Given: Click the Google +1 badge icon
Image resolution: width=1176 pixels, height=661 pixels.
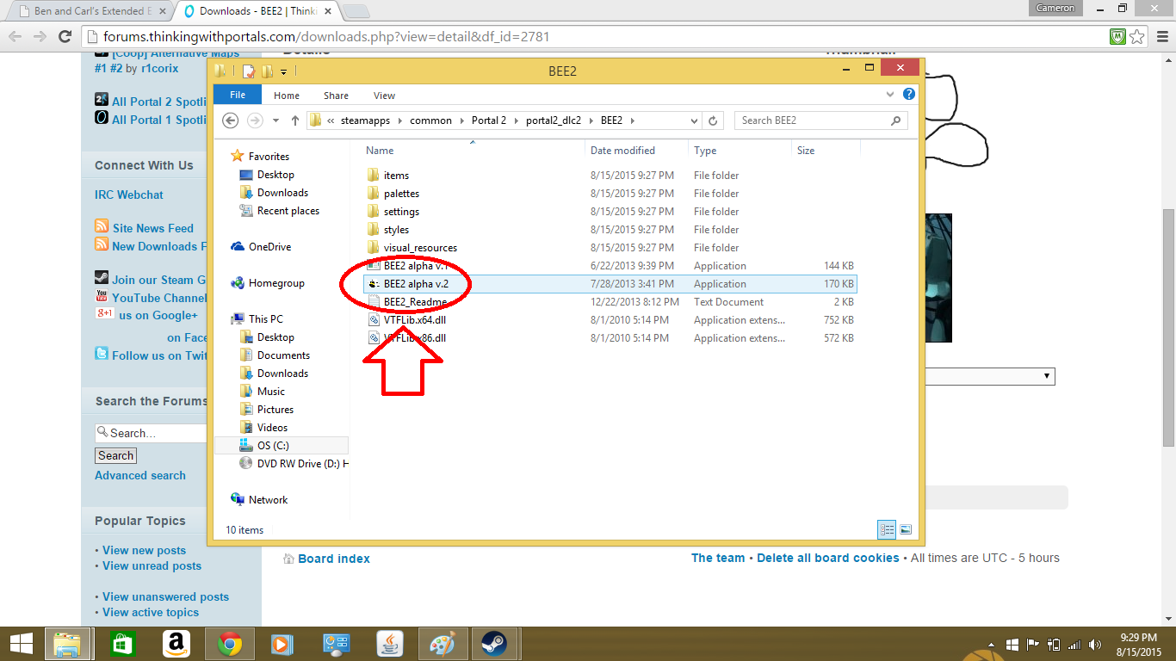Looking at the screenshot, I should (104, 313).
